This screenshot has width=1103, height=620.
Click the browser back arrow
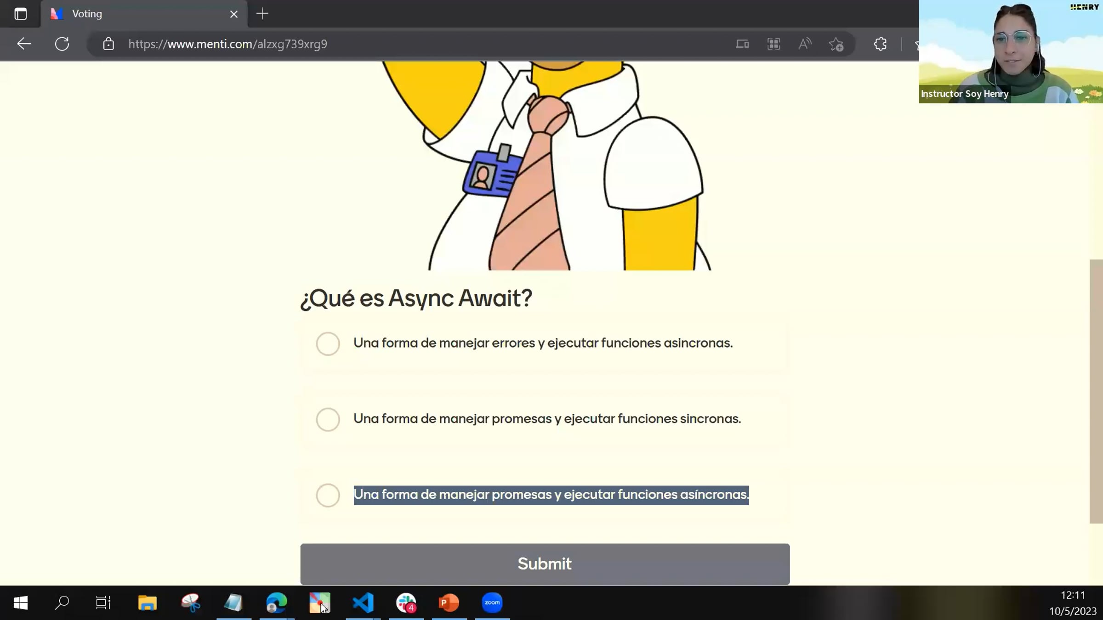point(24,44)
